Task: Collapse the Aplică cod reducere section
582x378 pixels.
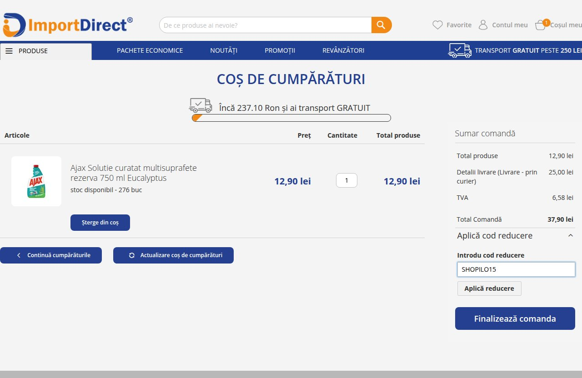Action: pyautogui.click(x=570, y=235)
